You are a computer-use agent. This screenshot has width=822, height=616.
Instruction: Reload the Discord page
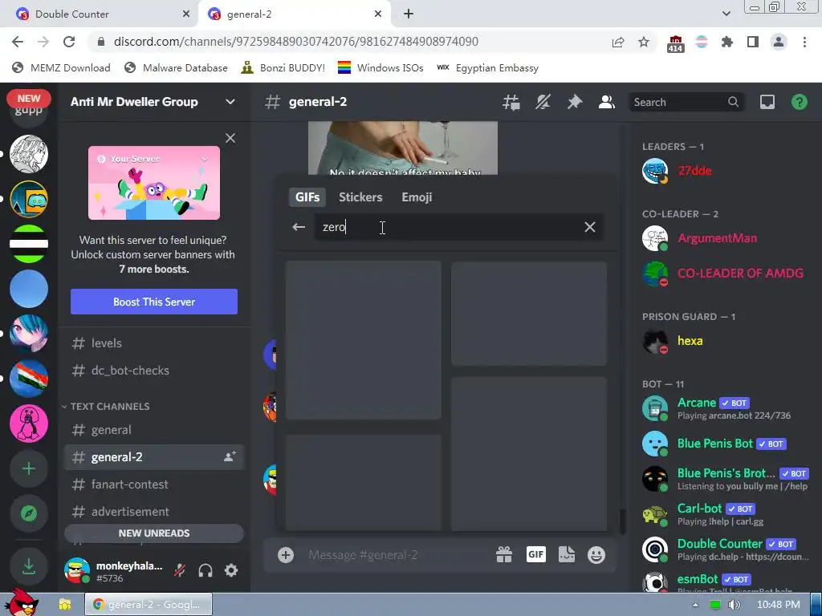point(69,42)
